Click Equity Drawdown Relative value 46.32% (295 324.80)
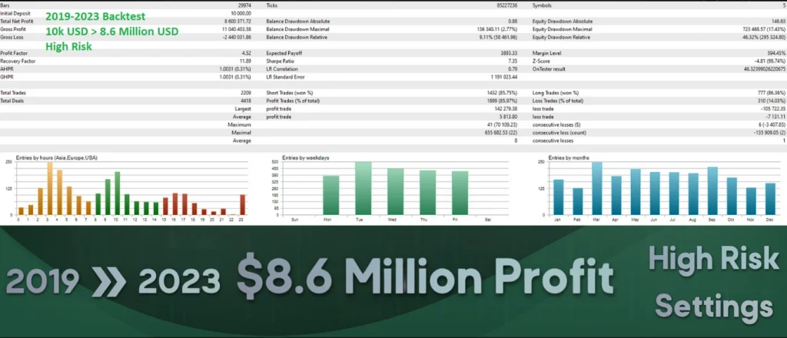 point(765,38)
